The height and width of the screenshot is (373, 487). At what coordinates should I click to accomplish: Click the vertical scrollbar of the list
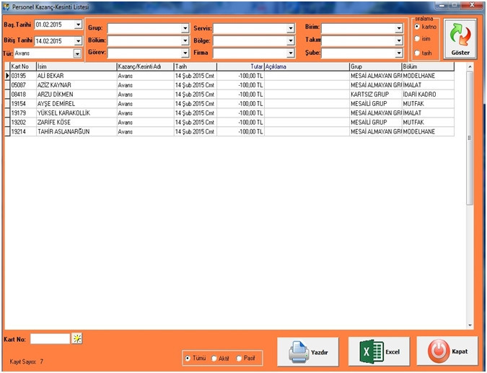[x=470, y=195]
